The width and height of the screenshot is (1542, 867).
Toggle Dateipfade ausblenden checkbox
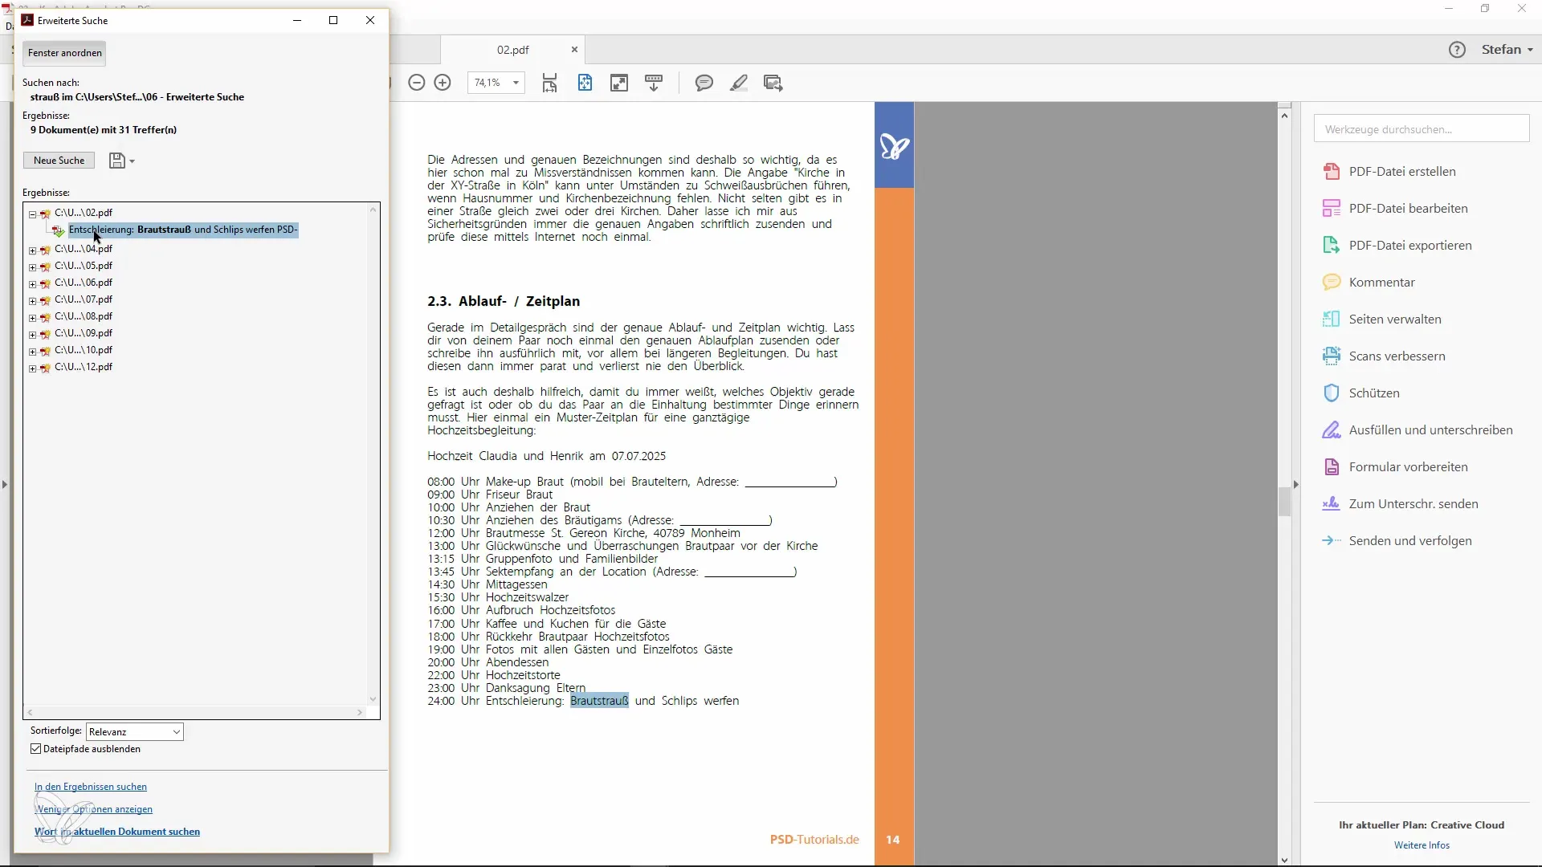(x=36, y=749)
